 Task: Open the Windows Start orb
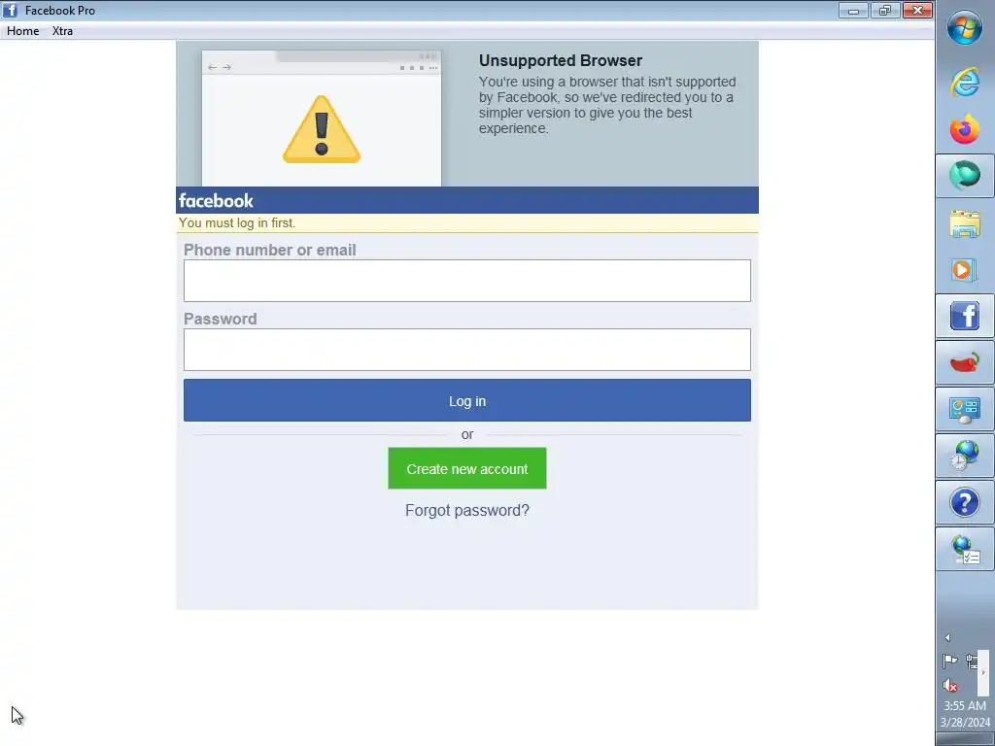[965, 28]
